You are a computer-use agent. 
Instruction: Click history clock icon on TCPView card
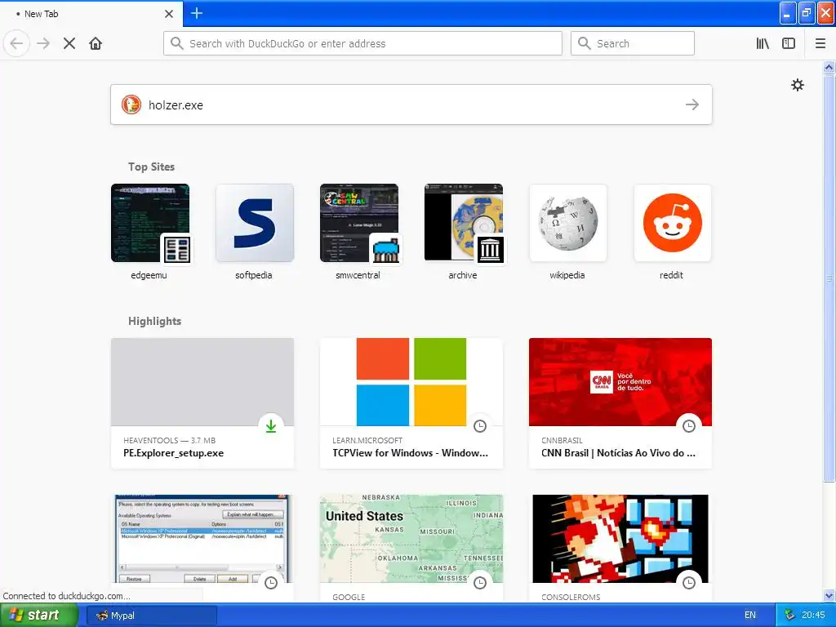480,426
